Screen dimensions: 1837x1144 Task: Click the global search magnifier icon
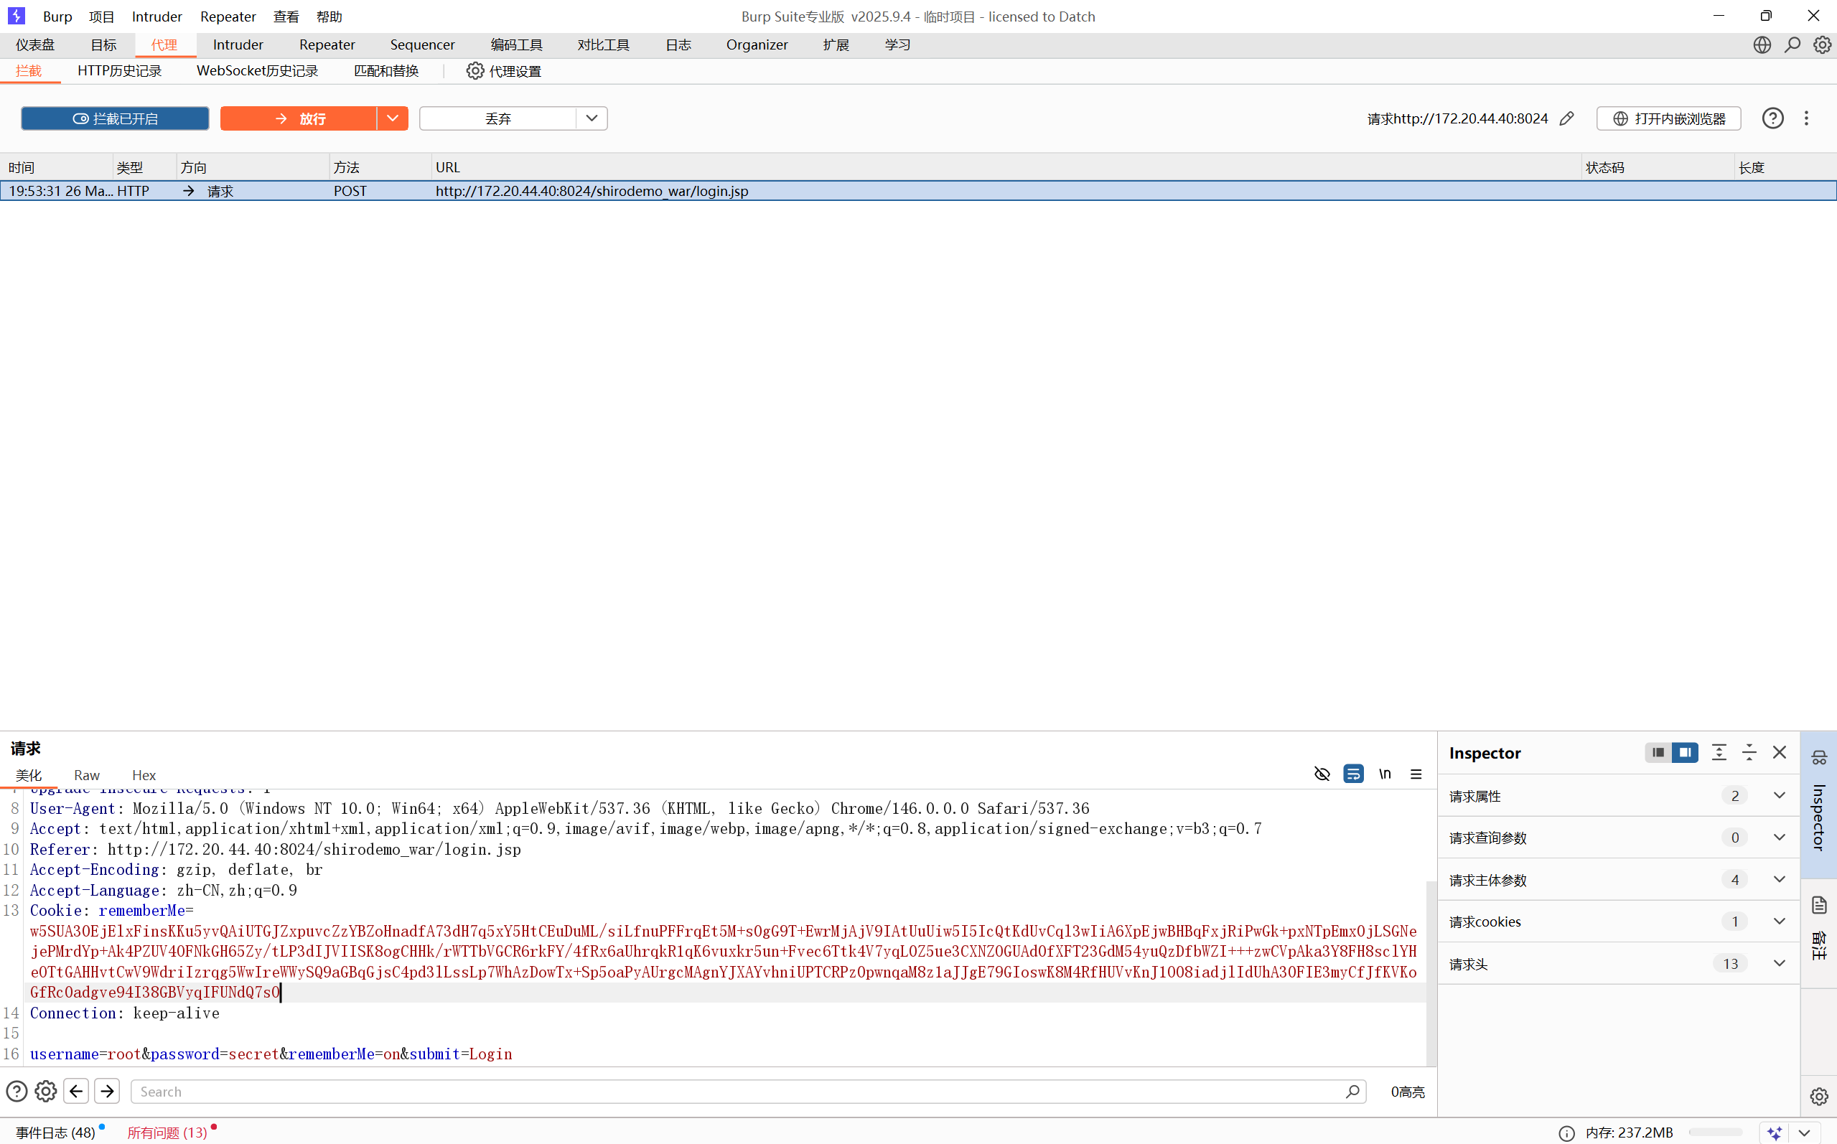point(1792,44)
